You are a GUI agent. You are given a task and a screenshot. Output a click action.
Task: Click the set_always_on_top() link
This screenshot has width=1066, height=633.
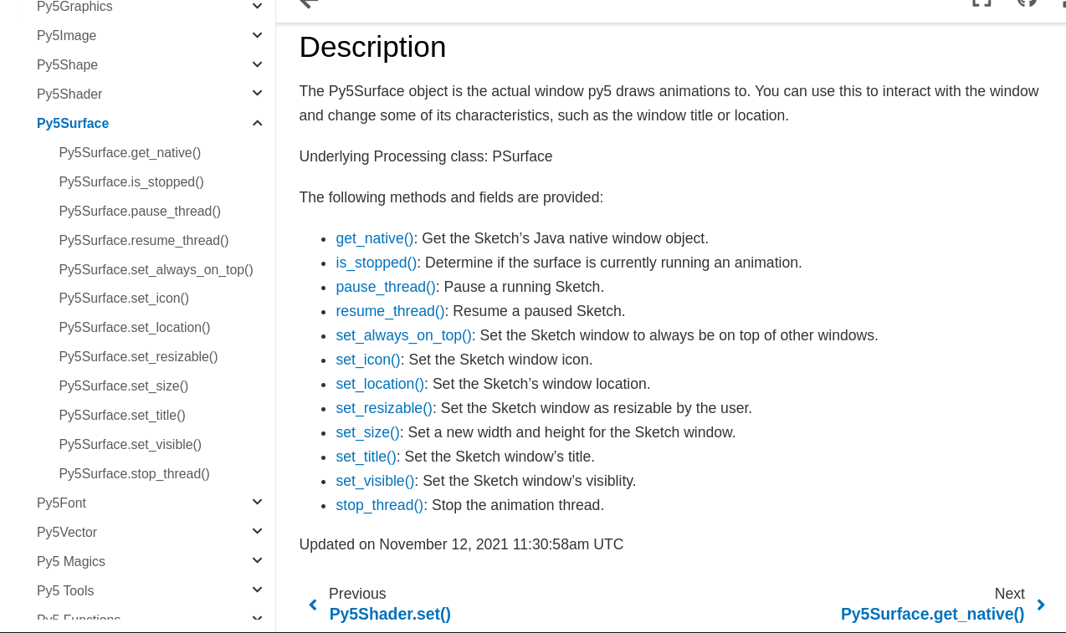click(x=403, y=334)
